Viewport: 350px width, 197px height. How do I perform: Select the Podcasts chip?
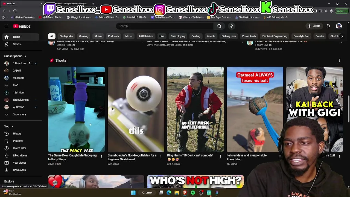113,36
